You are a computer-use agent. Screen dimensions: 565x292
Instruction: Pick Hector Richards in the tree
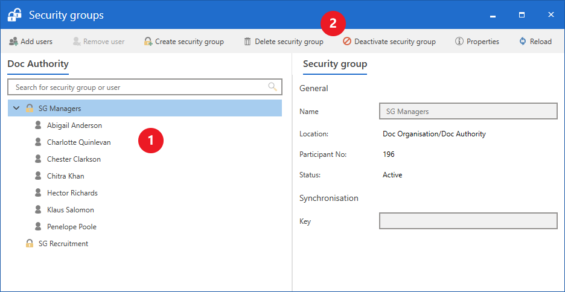pyautogui.click(x=72, y=193)
